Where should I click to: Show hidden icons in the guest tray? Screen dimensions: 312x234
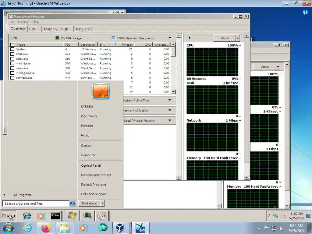coord(269,216)
